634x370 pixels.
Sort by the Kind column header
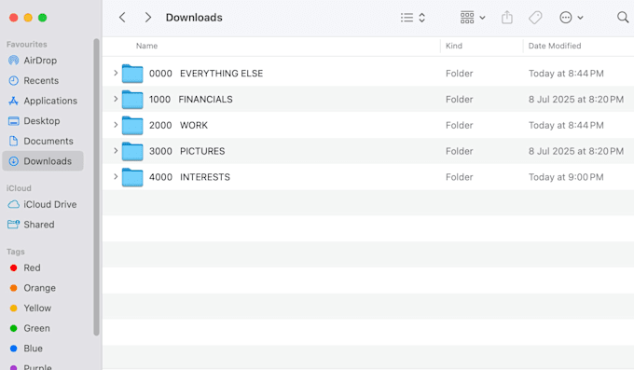454,46
